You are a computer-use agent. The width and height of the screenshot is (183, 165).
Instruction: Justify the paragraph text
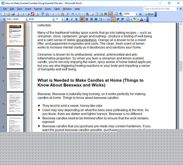tap(96, 19)
